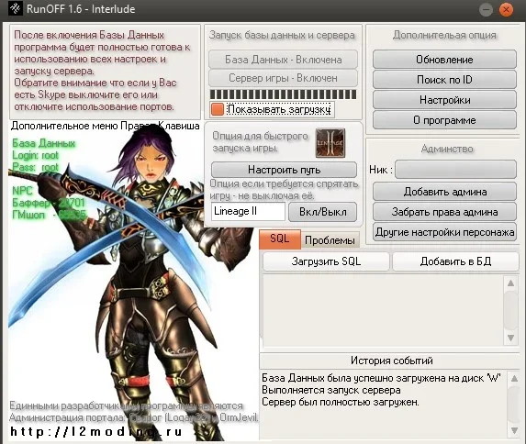Click Добавить админа button
Image resolution: width=526 pixels, height=444 pixels.
(444, 192)
